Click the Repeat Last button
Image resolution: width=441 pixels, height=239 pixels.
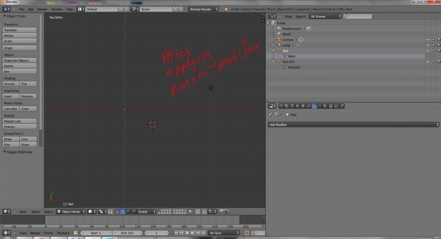pyautogui.click(x=19, y=121)
